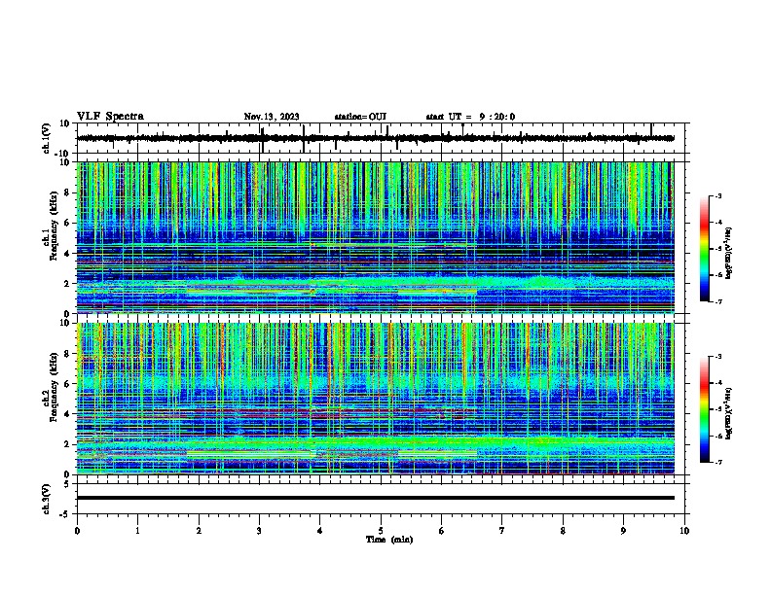Click time axis tick label "4"
The height and width of the screenshot is (595, 771).
[320, 531]
